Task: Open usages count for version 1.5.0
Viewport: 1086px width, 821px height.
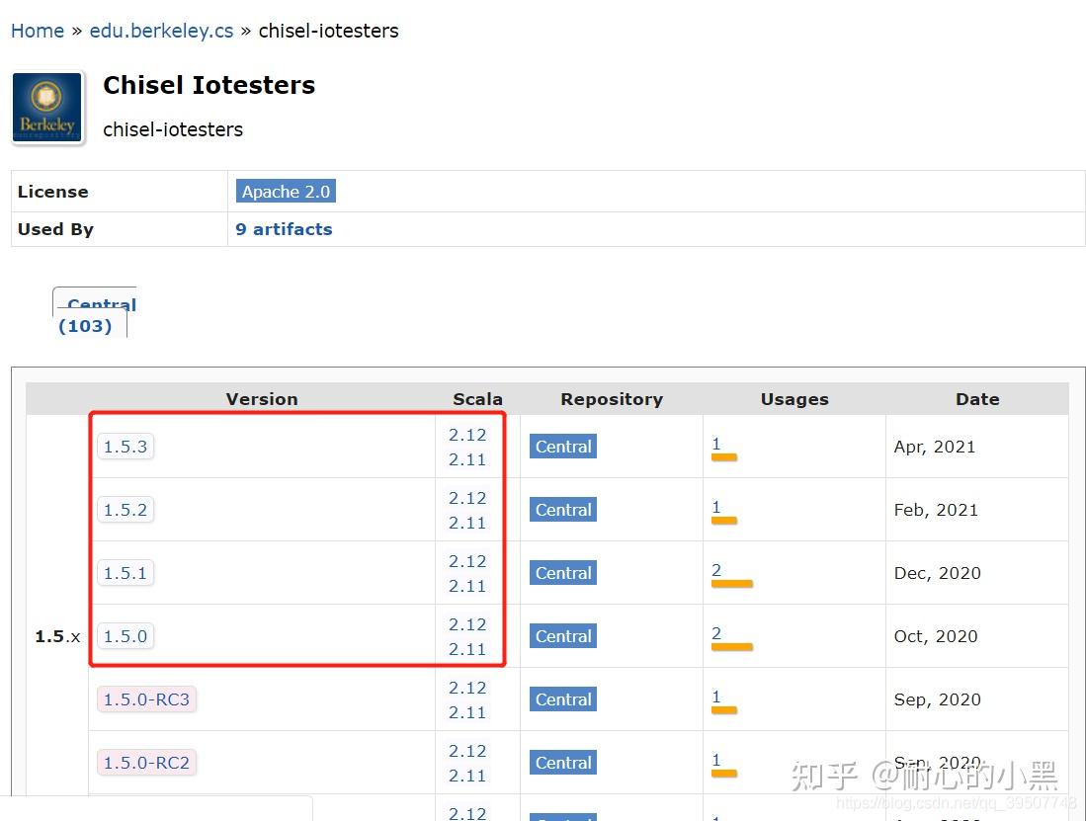Action: (x=716, y=632)
